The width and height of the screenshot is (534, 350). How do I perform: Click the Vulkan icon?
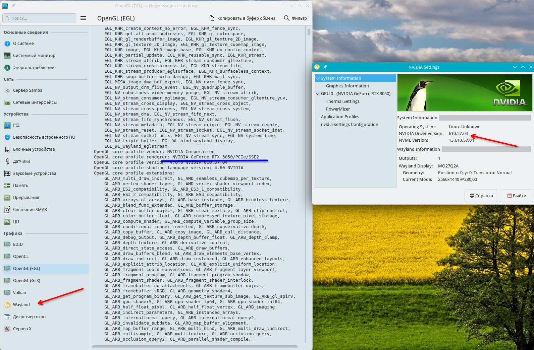tap(7, 293)
